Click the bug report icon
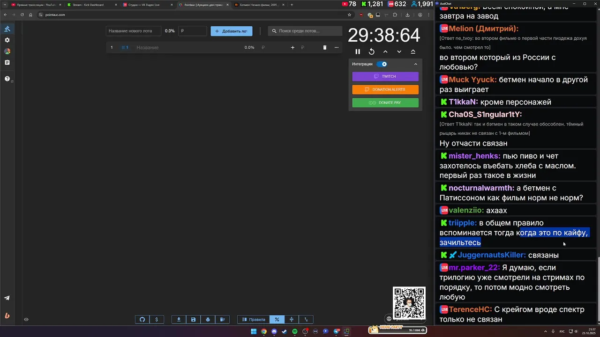This screenshot has height=337, width=600. 208,320
